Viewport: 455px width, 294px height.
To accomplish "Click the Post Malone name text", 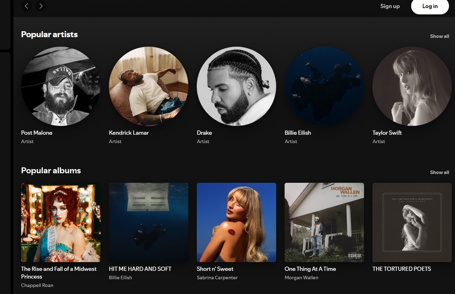I will [x=37, y=133].
